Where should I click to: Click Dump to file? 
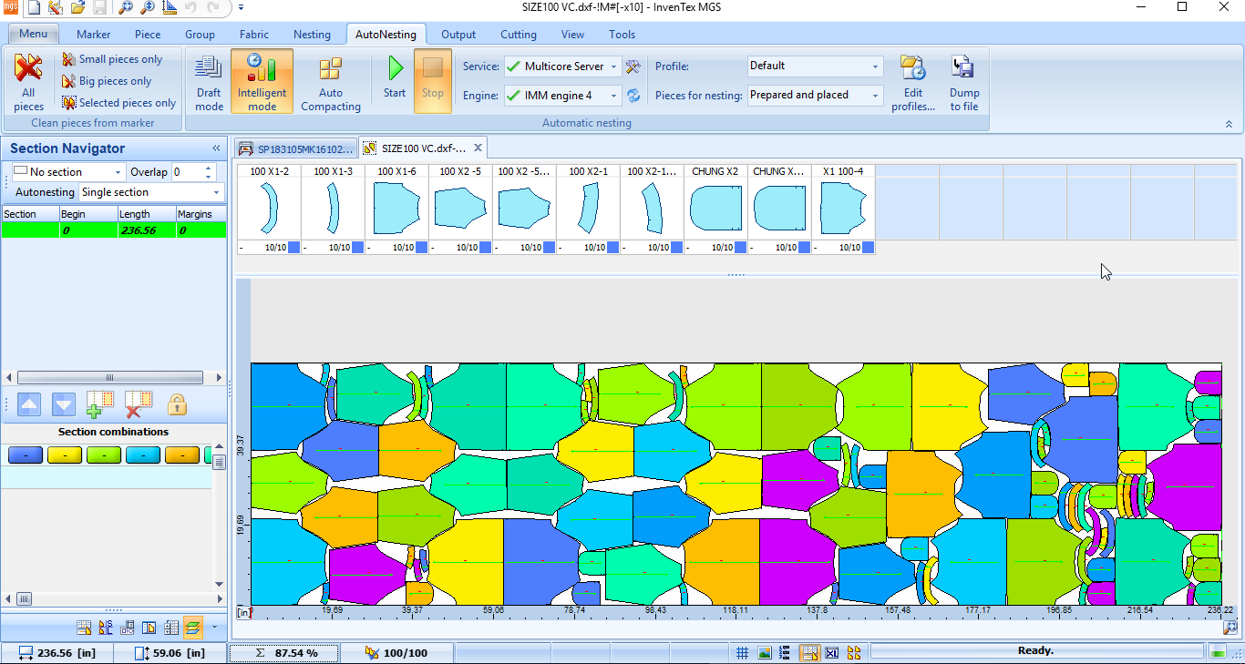click(x=963, y=82)
